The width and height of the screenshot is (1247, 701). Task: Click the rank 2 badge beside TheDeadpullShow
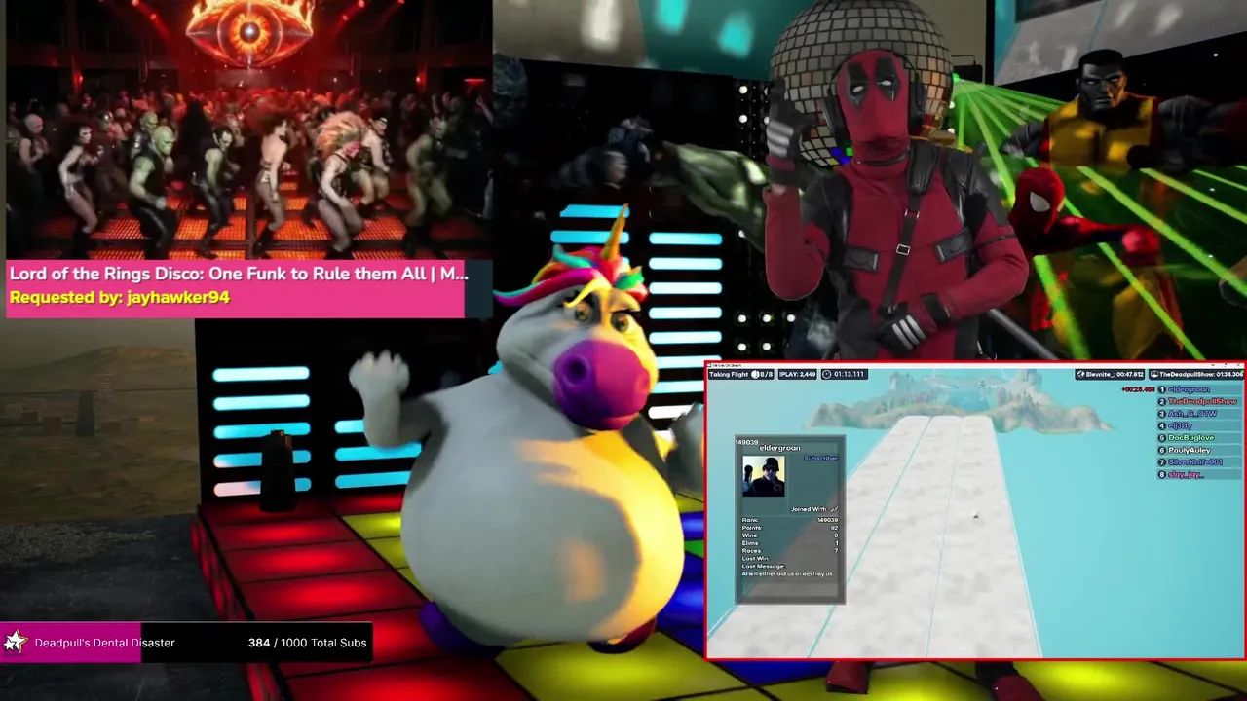coord(1161,401)
